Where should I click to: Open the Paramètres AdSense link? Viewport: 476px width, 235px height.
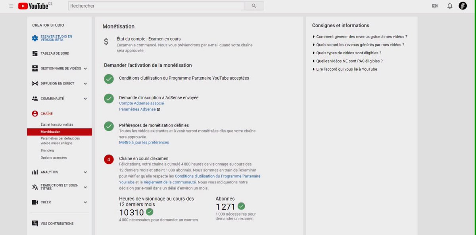pyautogui.click(x=137, y=109)
